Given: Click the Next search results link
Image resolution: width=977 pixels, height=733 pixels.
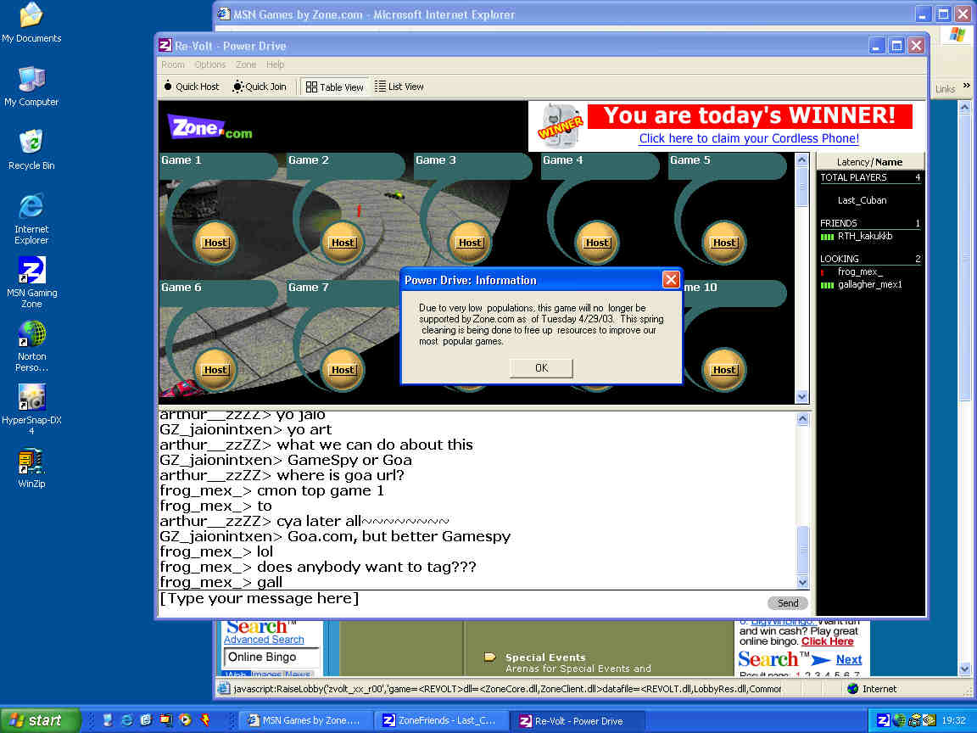Looking at the screenshot, I should pyautogui.click(x=849, y=659).
